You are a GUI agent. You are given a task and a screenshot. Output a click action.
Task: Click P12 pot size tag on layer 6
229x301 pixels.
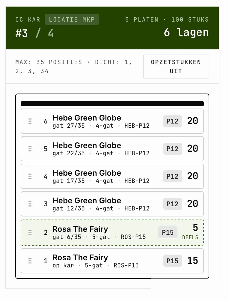tap(172, 121)
